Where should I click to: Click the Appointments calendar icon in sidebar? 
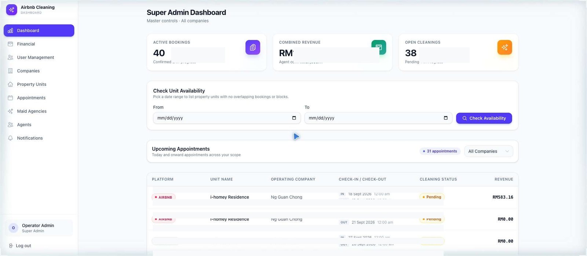tap(10, 98)
